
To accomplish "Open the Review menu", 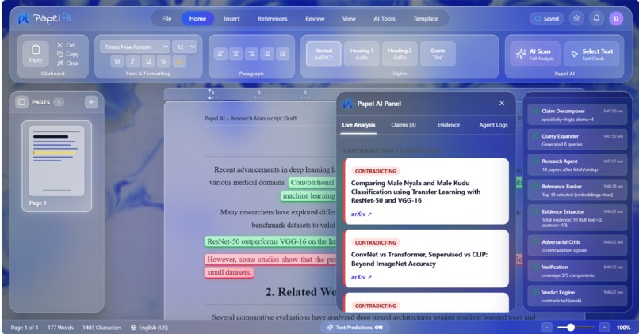I will tap(315, 19).
